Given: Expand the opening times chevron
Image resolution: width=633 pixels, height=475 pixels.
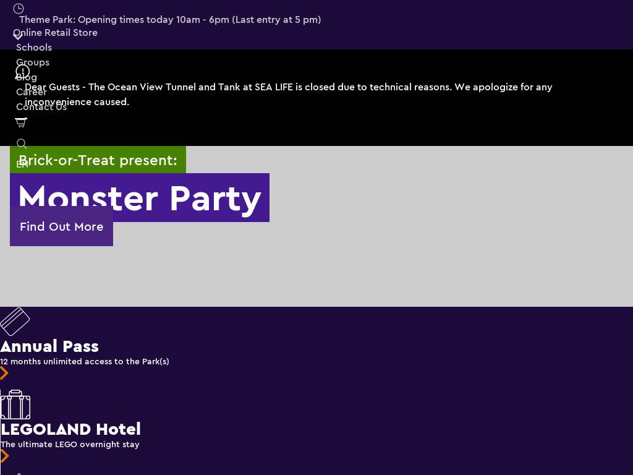Looking at the screenshot, I should [18, 36].
